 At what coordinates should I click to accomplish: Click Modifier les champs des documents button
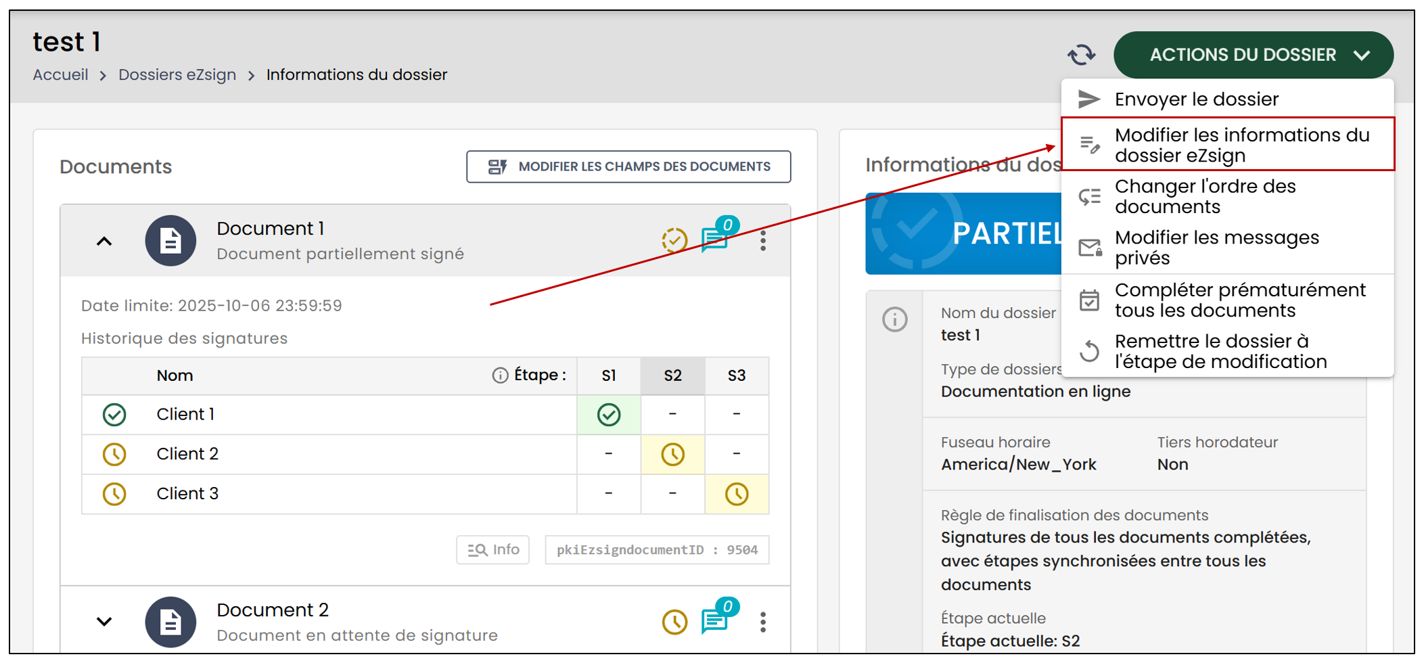(x=628, y=166)
